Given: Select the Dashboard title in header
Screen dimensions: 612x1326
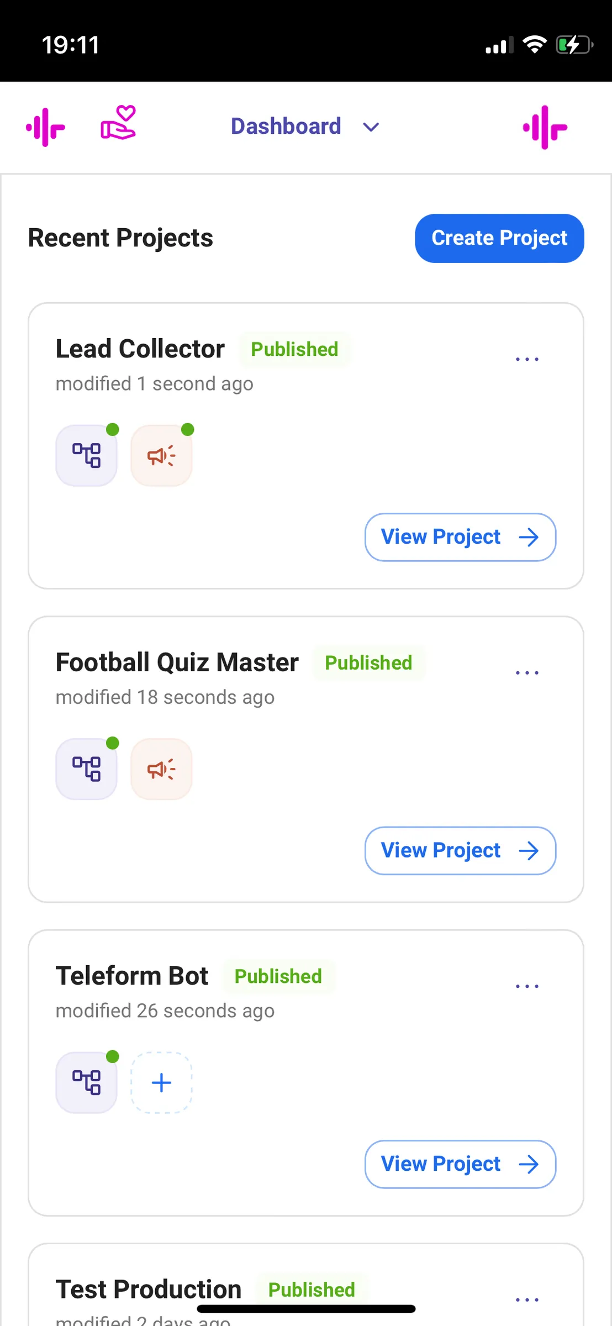Looking at the screenshot, I should click(286, 127).
